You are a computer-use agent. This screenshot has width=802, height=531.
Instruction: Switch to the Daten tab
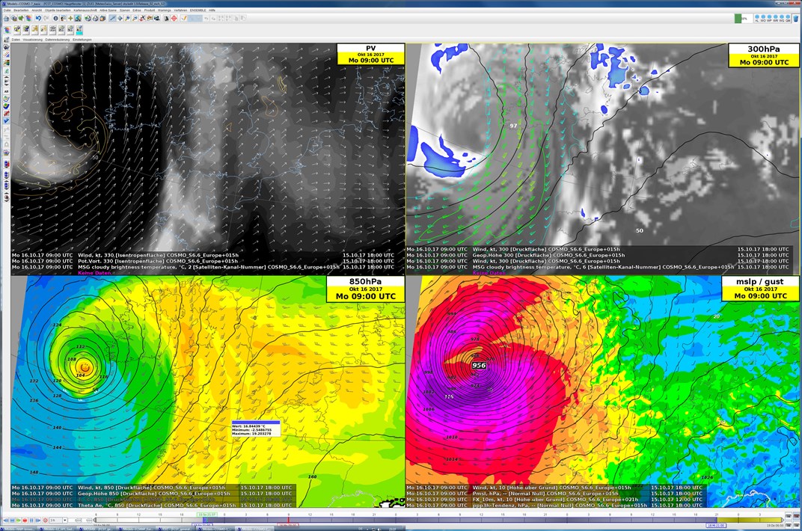(16, 40)
